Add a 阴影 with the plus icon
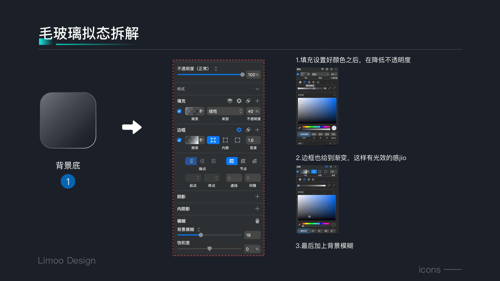This screenshot has width=500, height=281. click(x=257, y=196)
